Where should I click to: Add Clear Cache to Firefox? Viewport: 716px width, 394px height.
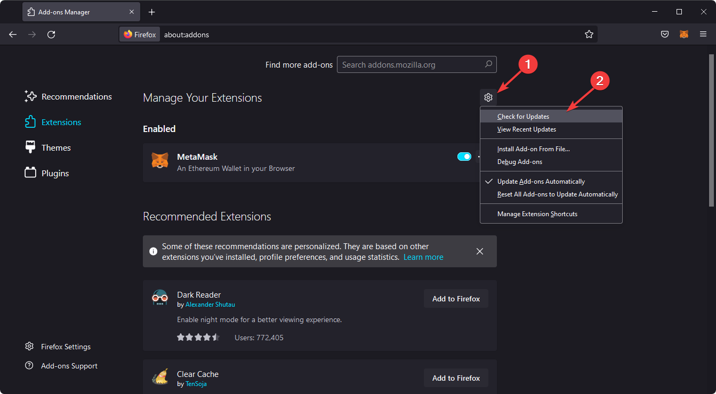[456, 378]
